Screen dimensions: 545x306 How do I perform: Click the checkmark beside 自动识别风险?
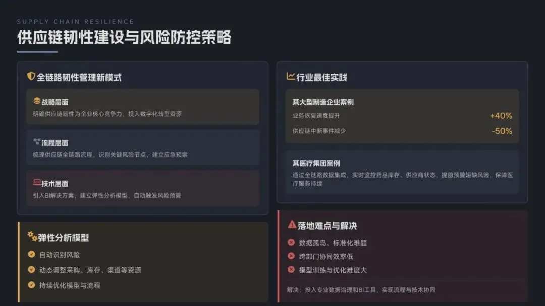pos(32,255)
